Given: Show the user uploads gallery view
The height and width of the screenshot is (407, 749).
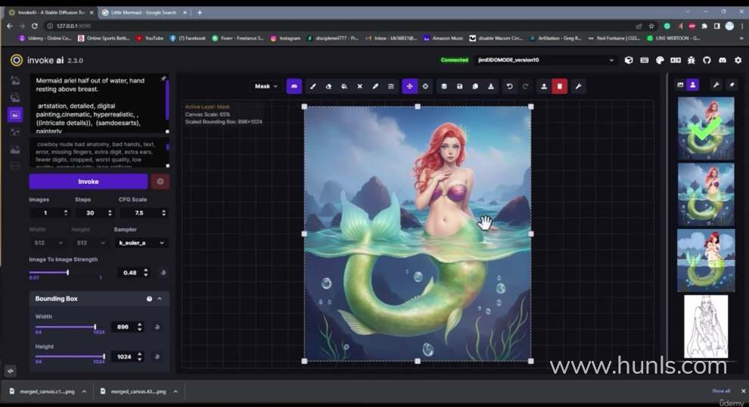Looking at the screenshot, I should (692, 85).
